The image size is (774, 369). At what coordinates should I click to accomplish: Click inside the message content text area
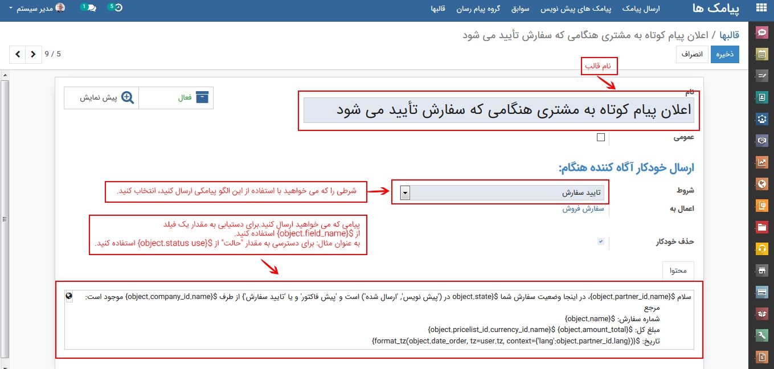(x=379, y=319)
